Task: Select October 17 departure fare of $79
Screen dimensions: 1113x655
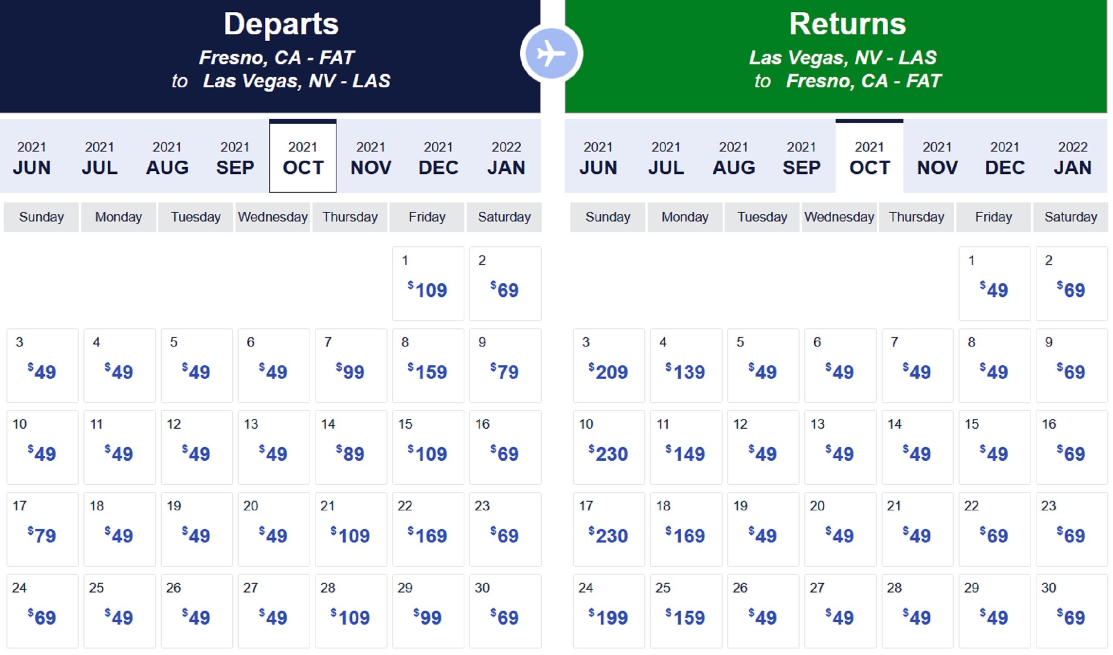Action: click(x=42, y=529)
